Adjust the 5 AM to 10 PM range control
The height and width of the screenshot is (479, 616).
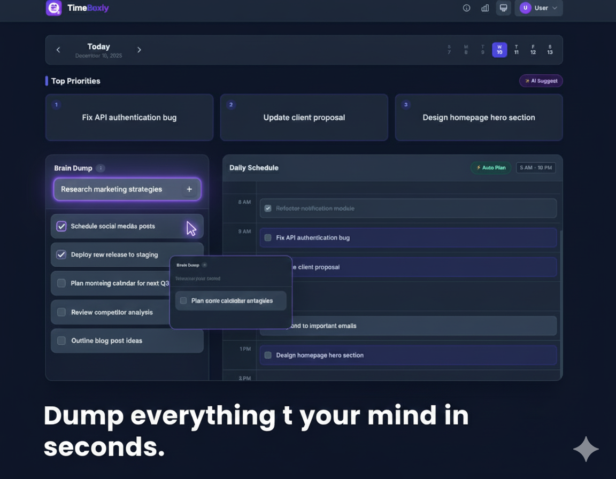click(x=535, y=167)
